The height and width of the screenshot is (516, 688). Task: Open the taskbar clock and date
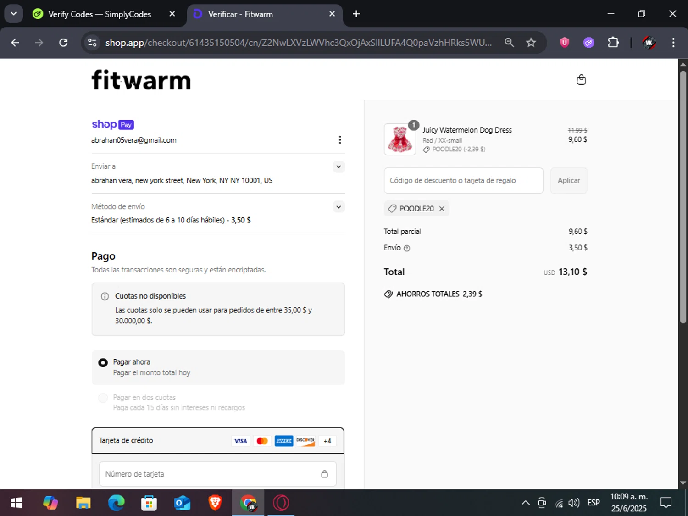click(629, 503)
